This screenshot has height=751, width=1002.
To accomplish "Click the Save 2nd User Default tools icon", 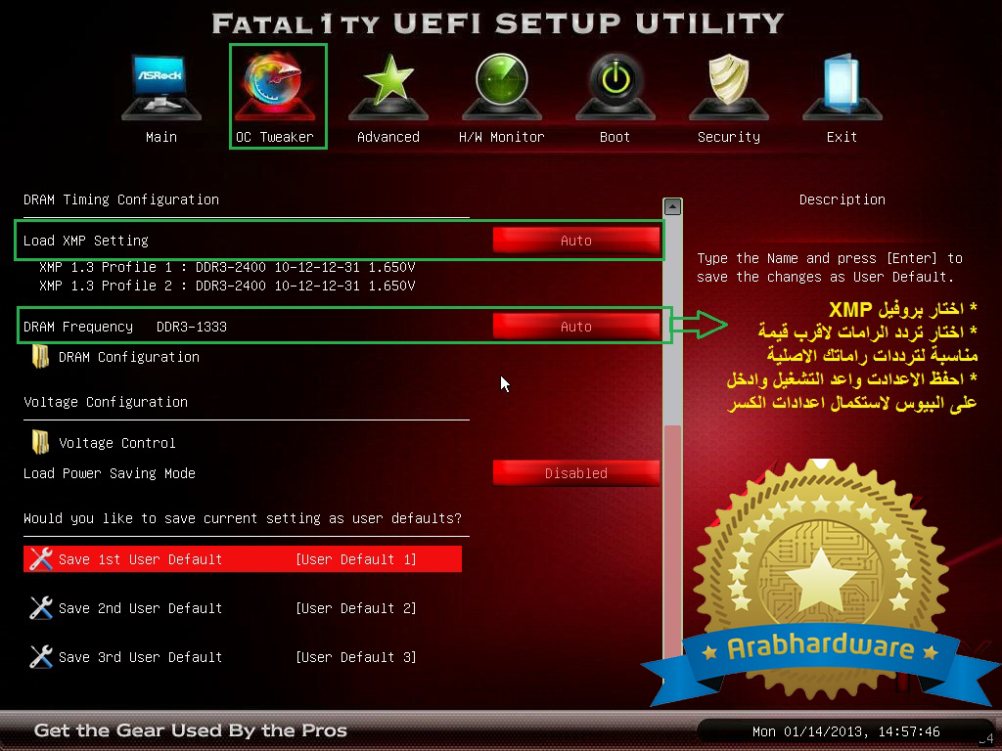I will point(41,608).
